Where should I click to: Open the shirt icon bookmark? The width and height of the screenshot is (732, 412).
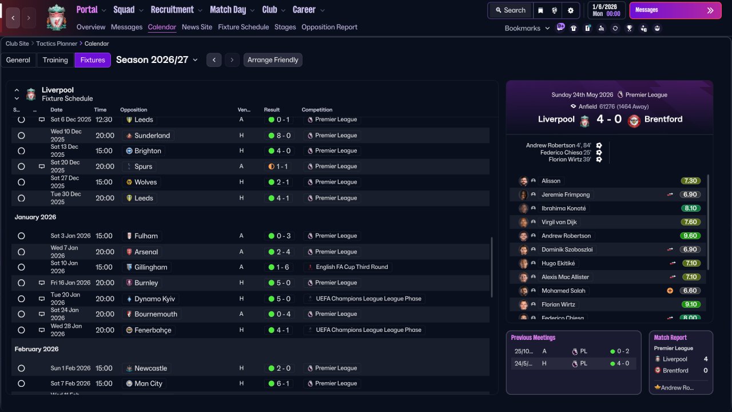[574, 28]
